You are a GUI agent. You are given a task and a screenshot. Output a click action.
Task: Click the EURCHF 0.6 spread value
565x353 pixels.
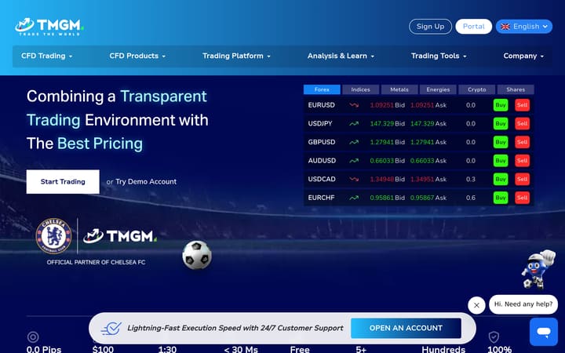(x=471, y=198)
